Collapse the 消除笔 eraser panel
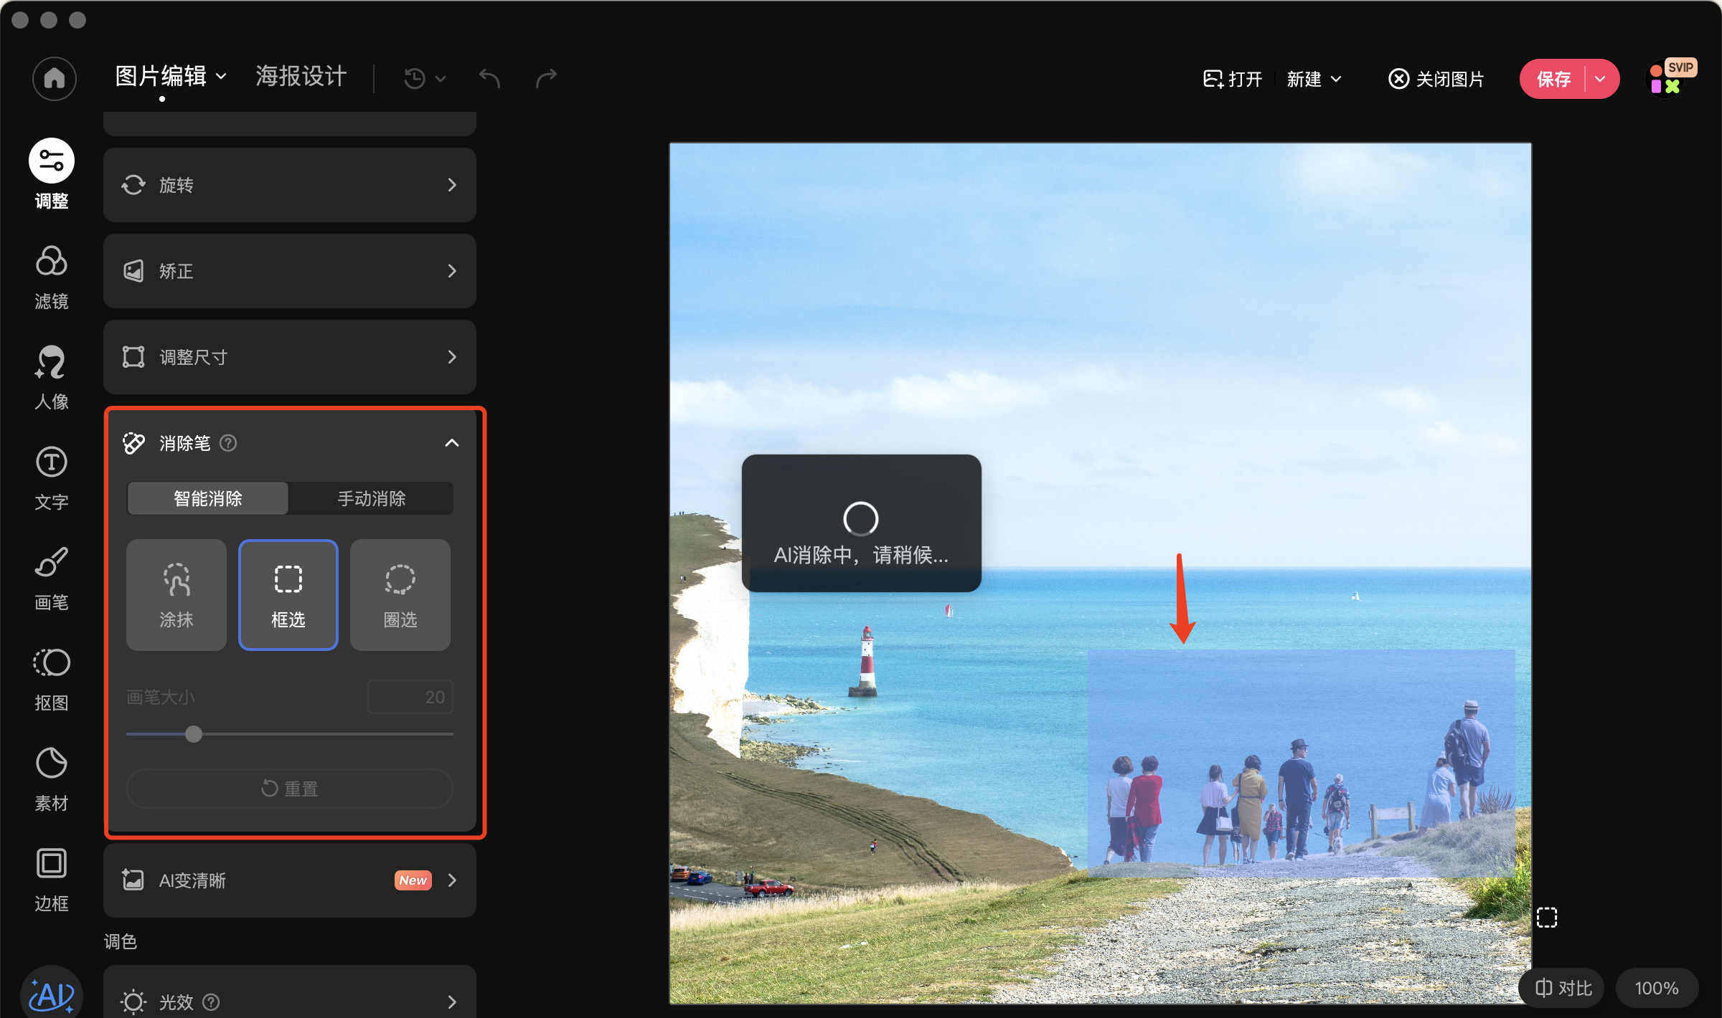Image resolution: width=1722 pixels, height=1018 pixels. pos(452,443)
